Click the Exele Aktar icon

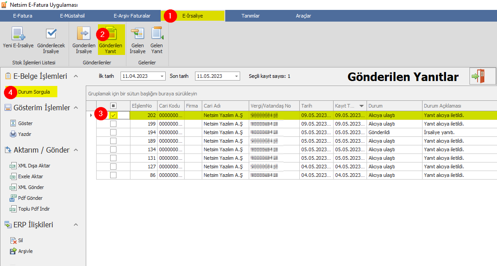(13, 176)
